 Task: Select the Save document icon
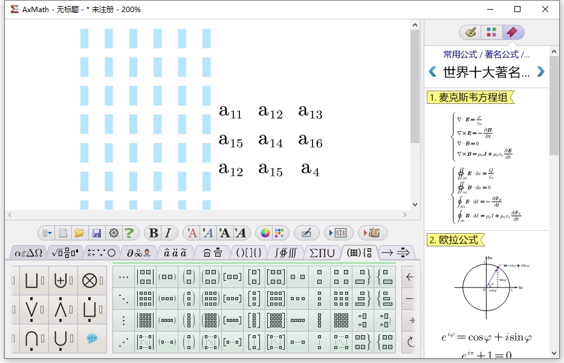pos(96,233)
